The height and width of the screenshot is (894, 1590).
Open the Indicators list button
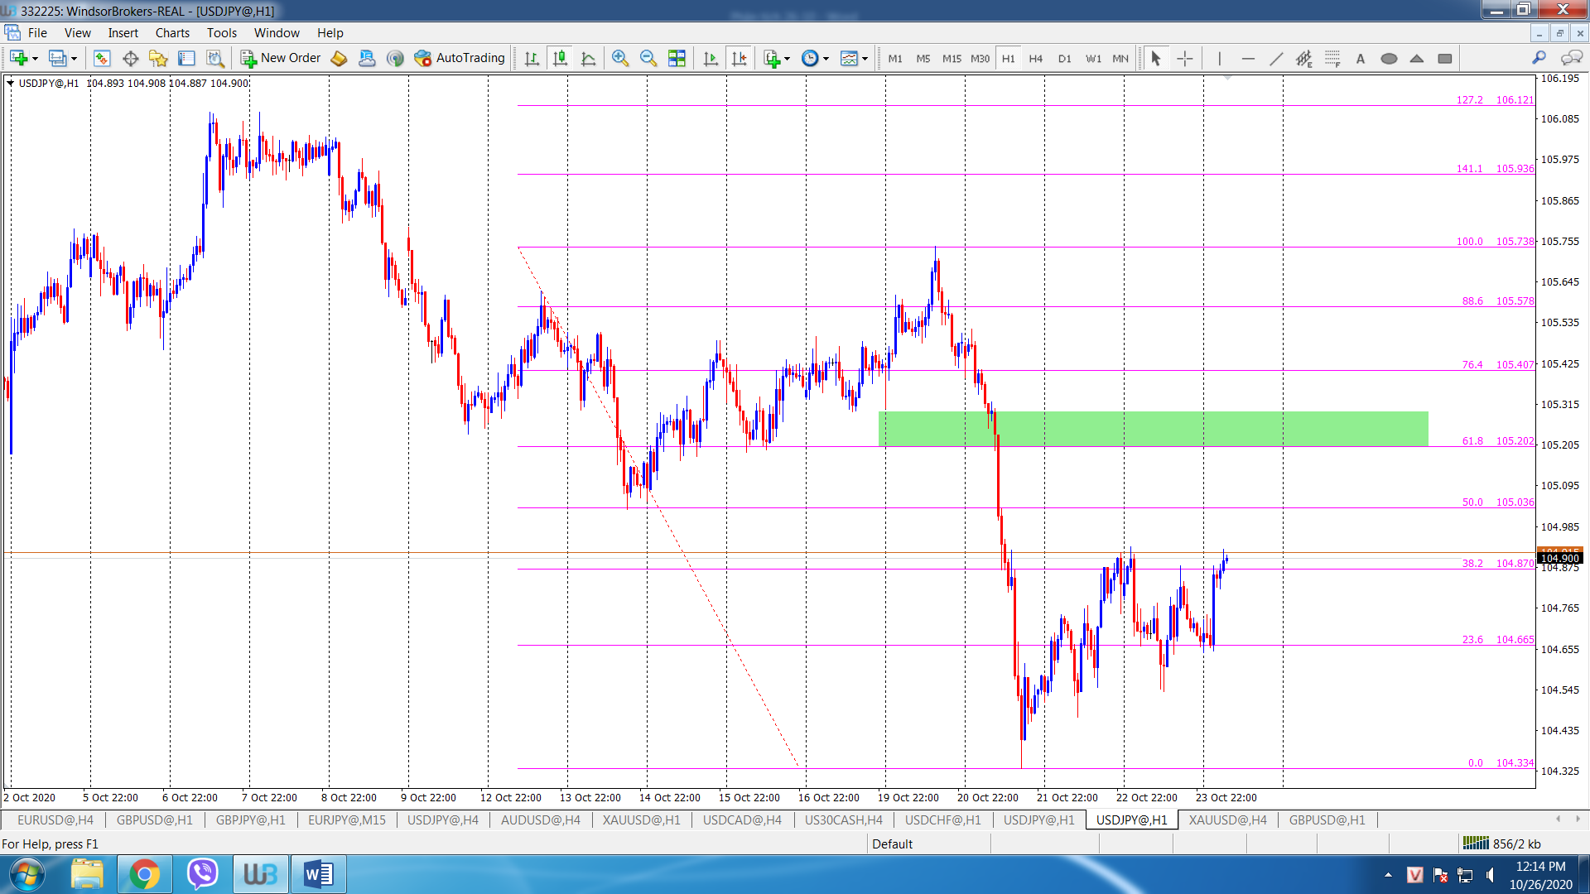point(772,58)
